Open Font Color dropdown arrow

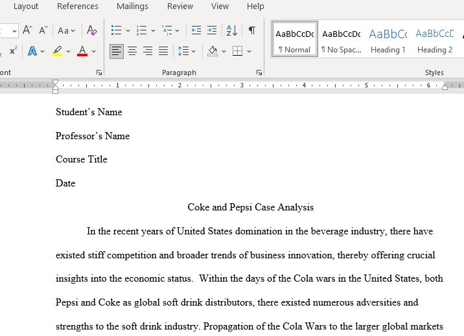[x=93, y=51]
